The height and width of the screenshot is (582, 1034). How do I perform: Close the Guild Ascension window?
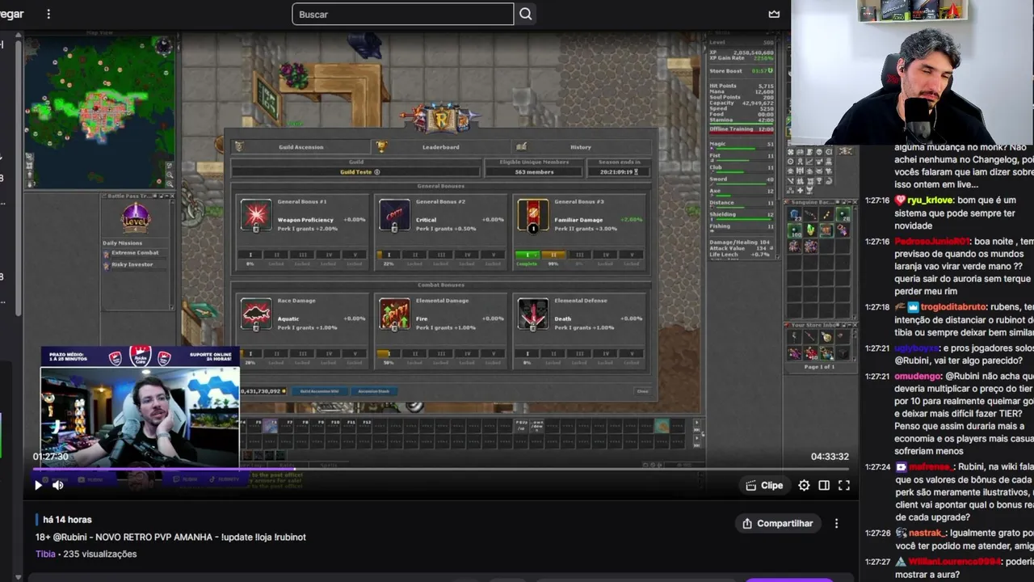[642, 391]
